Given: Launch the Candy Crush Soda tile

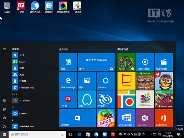Looking at the screenshot, I should pyautogui.click(x=105, y=118).
